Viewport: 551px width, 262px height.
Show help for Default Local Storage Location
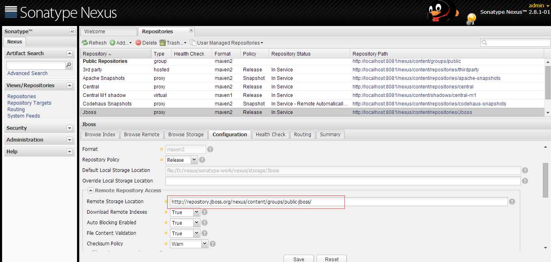[x=525, y=170]
